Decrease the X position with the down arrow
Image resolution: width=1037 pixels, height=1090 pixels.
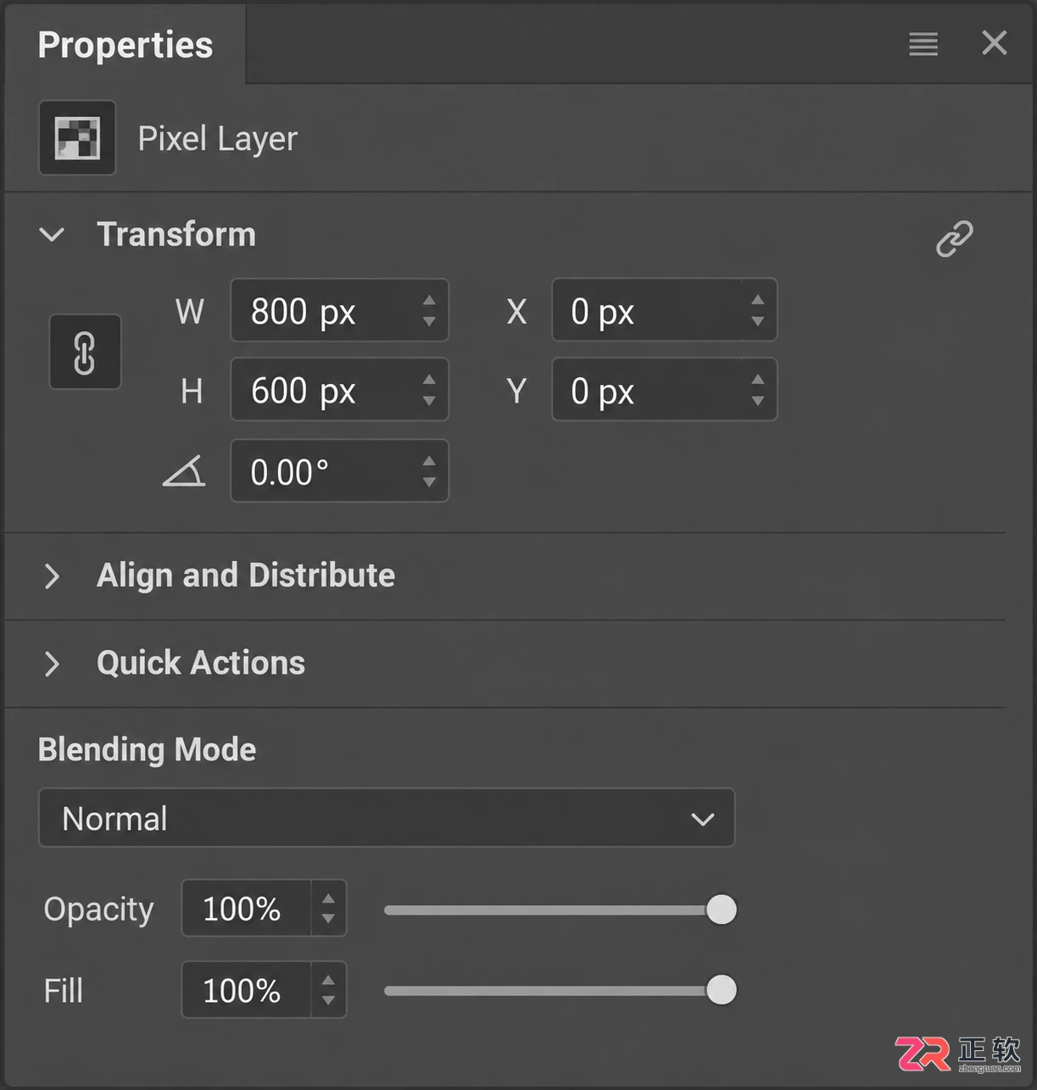tap(758, 321)
